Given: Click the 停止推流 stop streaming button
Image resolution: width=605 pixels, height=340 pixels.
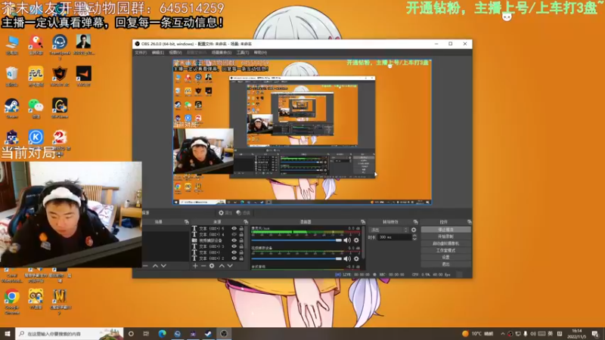Looking at the screenshot, I should click(x=445, y=230).
